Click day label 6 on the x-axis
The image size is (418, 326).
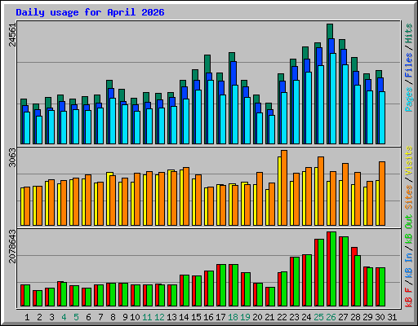pyautogui.click(x=88, y=317)
